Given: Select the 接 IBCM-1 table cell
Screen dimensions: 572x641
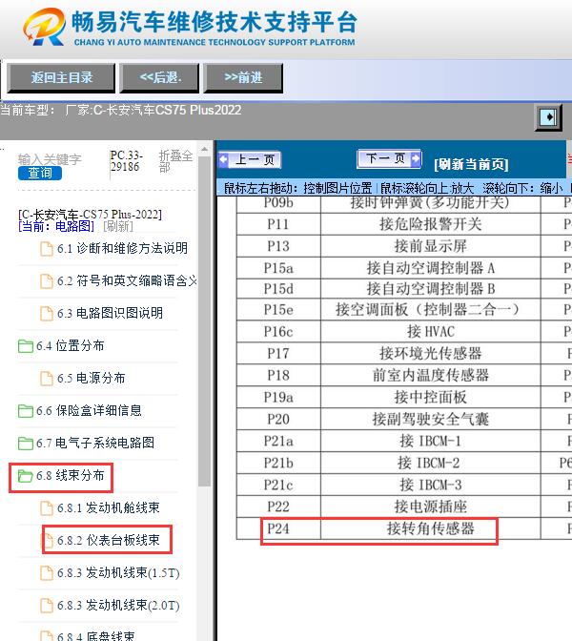Looking at the screenshot, I should (x=431, y=441).
